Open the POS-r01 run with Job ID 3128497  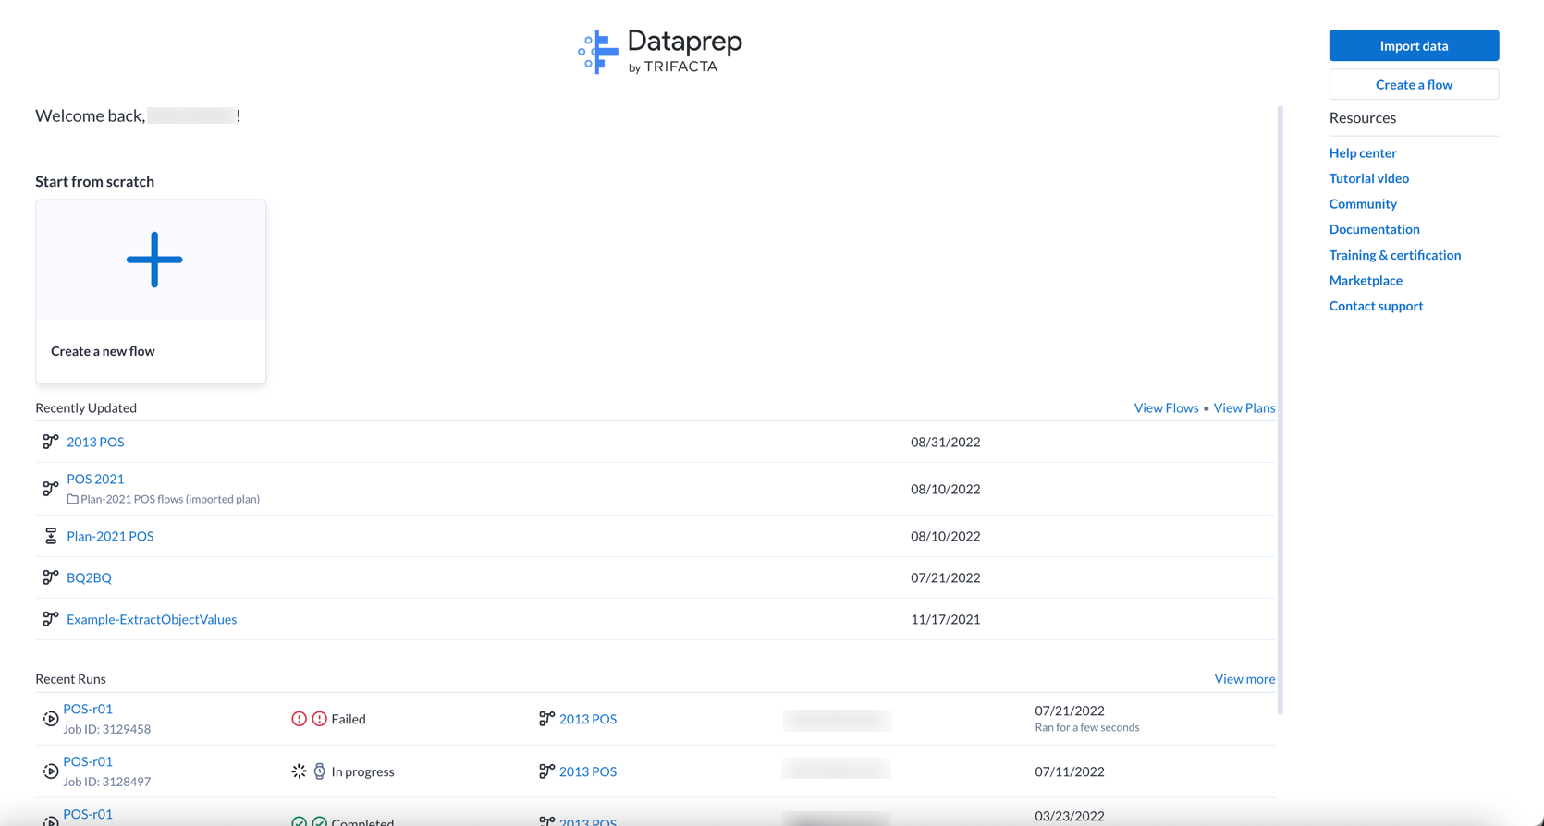tap(88, 761)
